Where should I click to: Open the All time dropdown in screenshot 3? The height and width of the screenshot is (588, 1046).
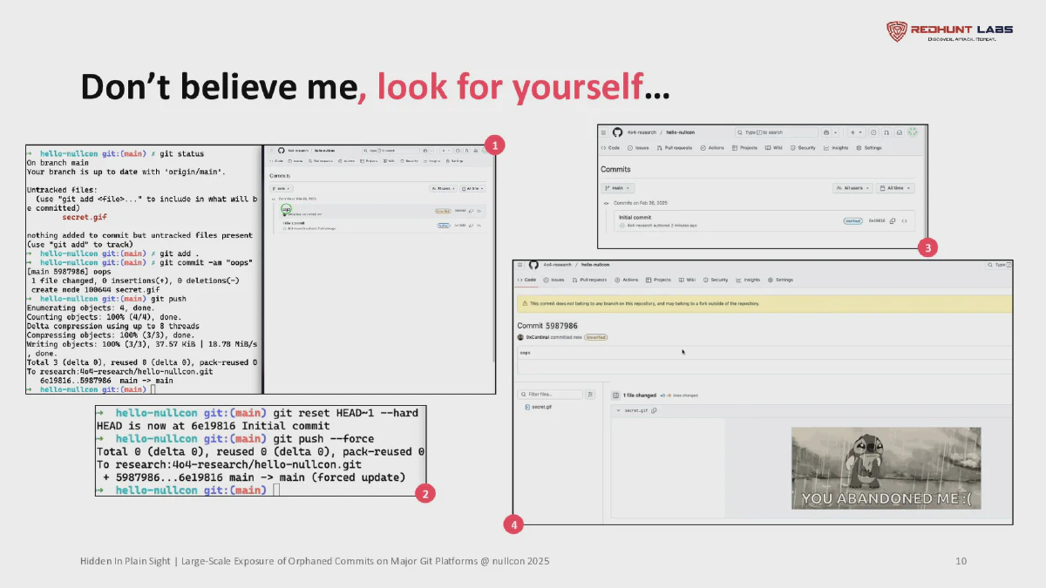point(895,188)
